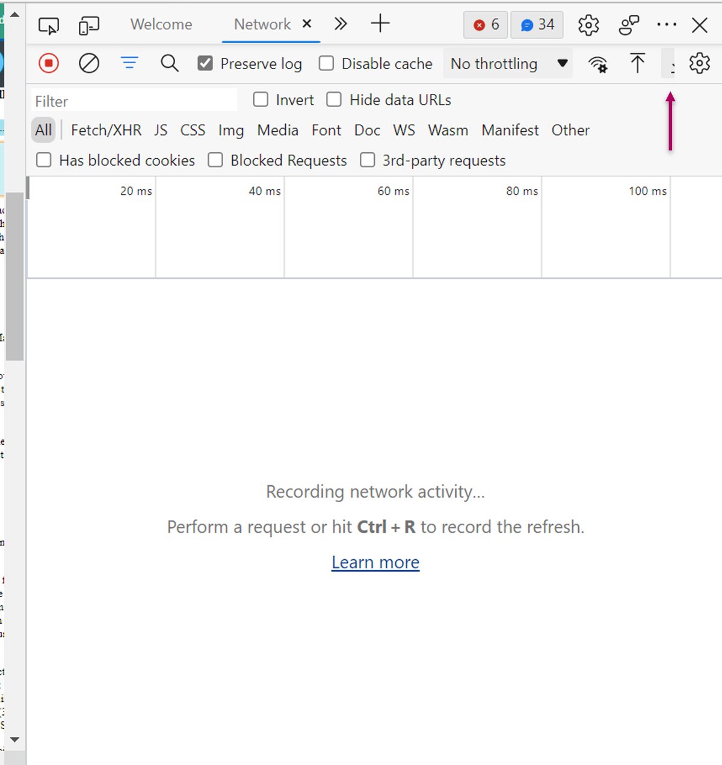Expand more tabs chevron
This screenshot has height=765, width=722.
click(x=341, y=24)
